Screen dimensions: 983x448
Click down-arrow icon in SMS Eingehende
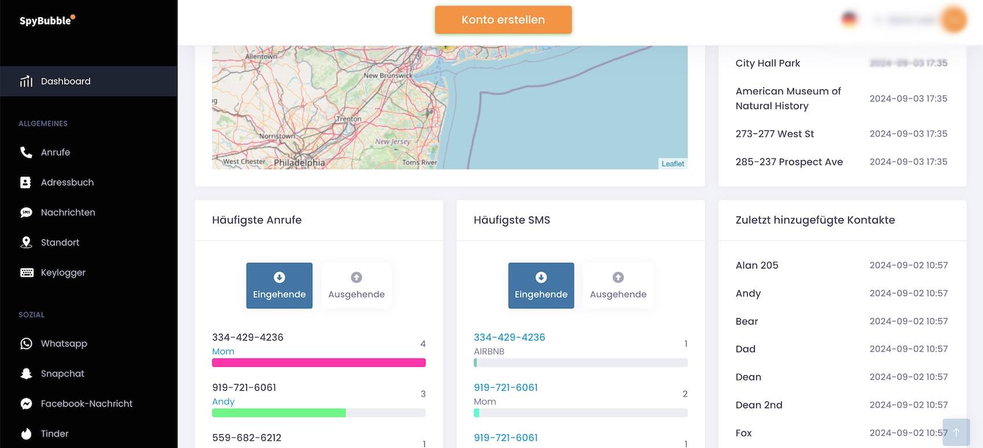(541, 278)
